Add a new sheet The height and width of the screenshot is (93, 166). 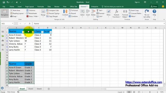49,89
